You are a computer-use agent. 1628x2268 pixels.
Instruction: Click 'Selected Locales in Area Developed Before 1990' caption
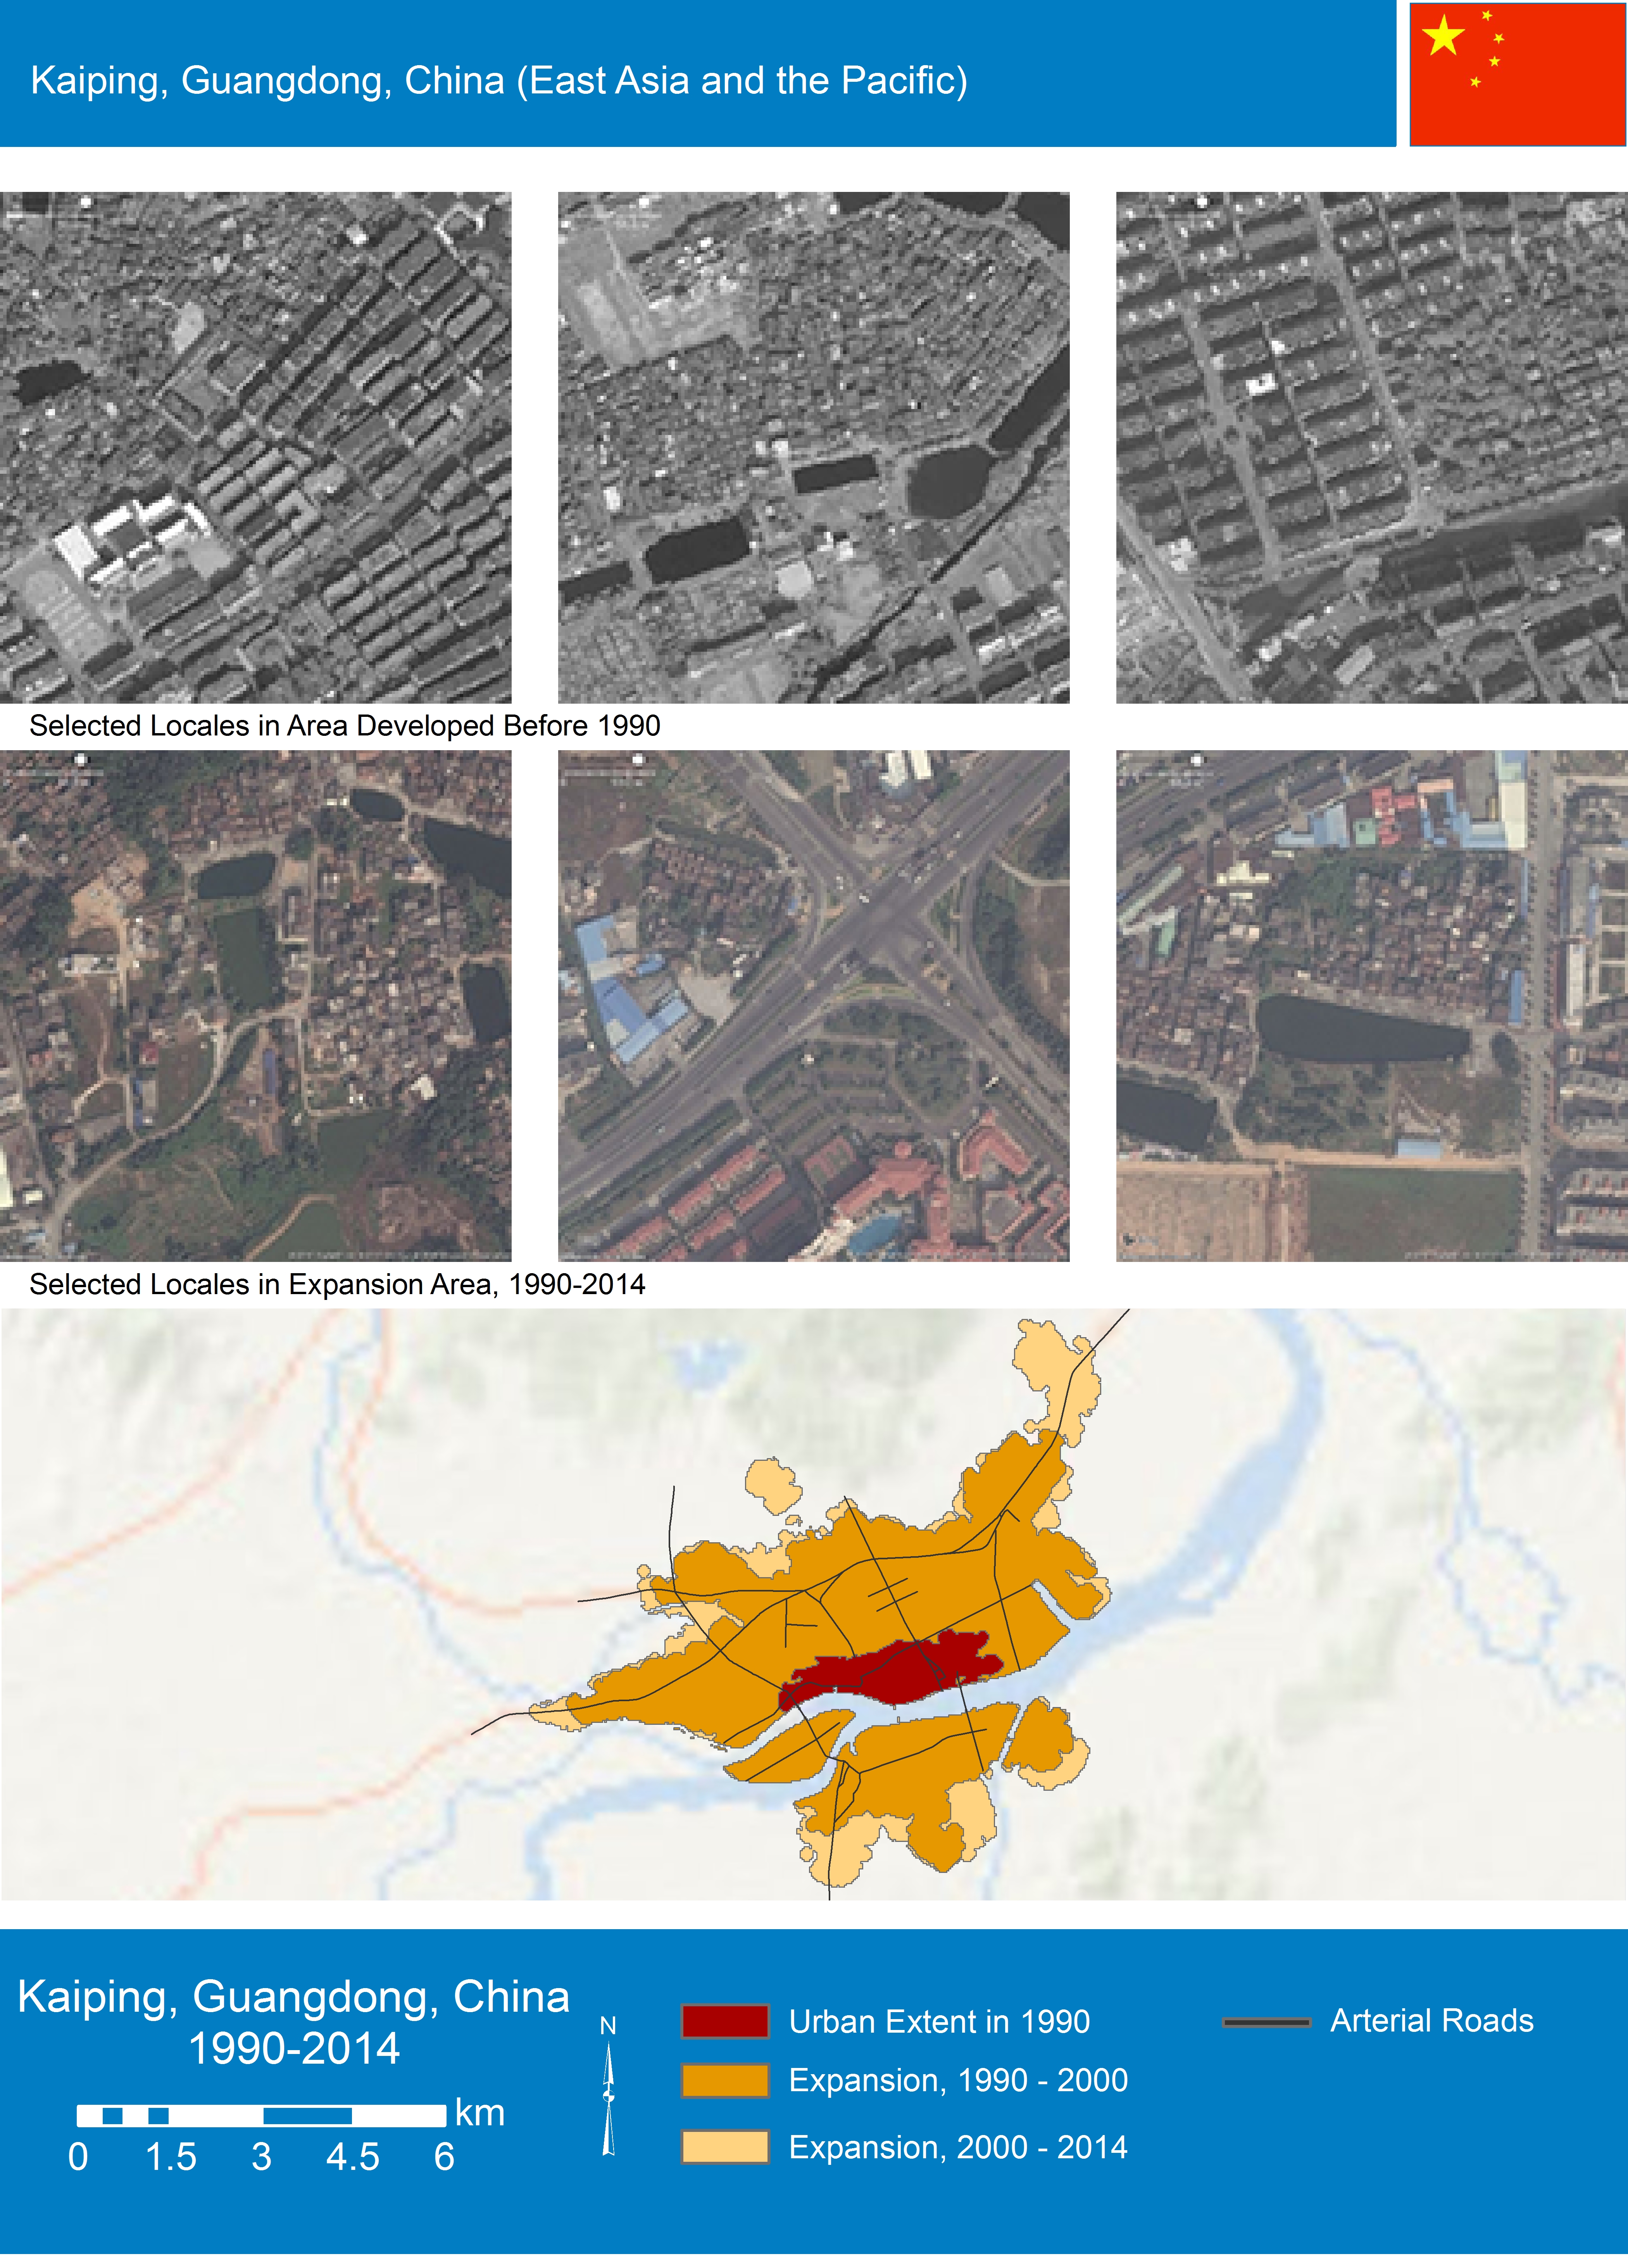point(345,726)
